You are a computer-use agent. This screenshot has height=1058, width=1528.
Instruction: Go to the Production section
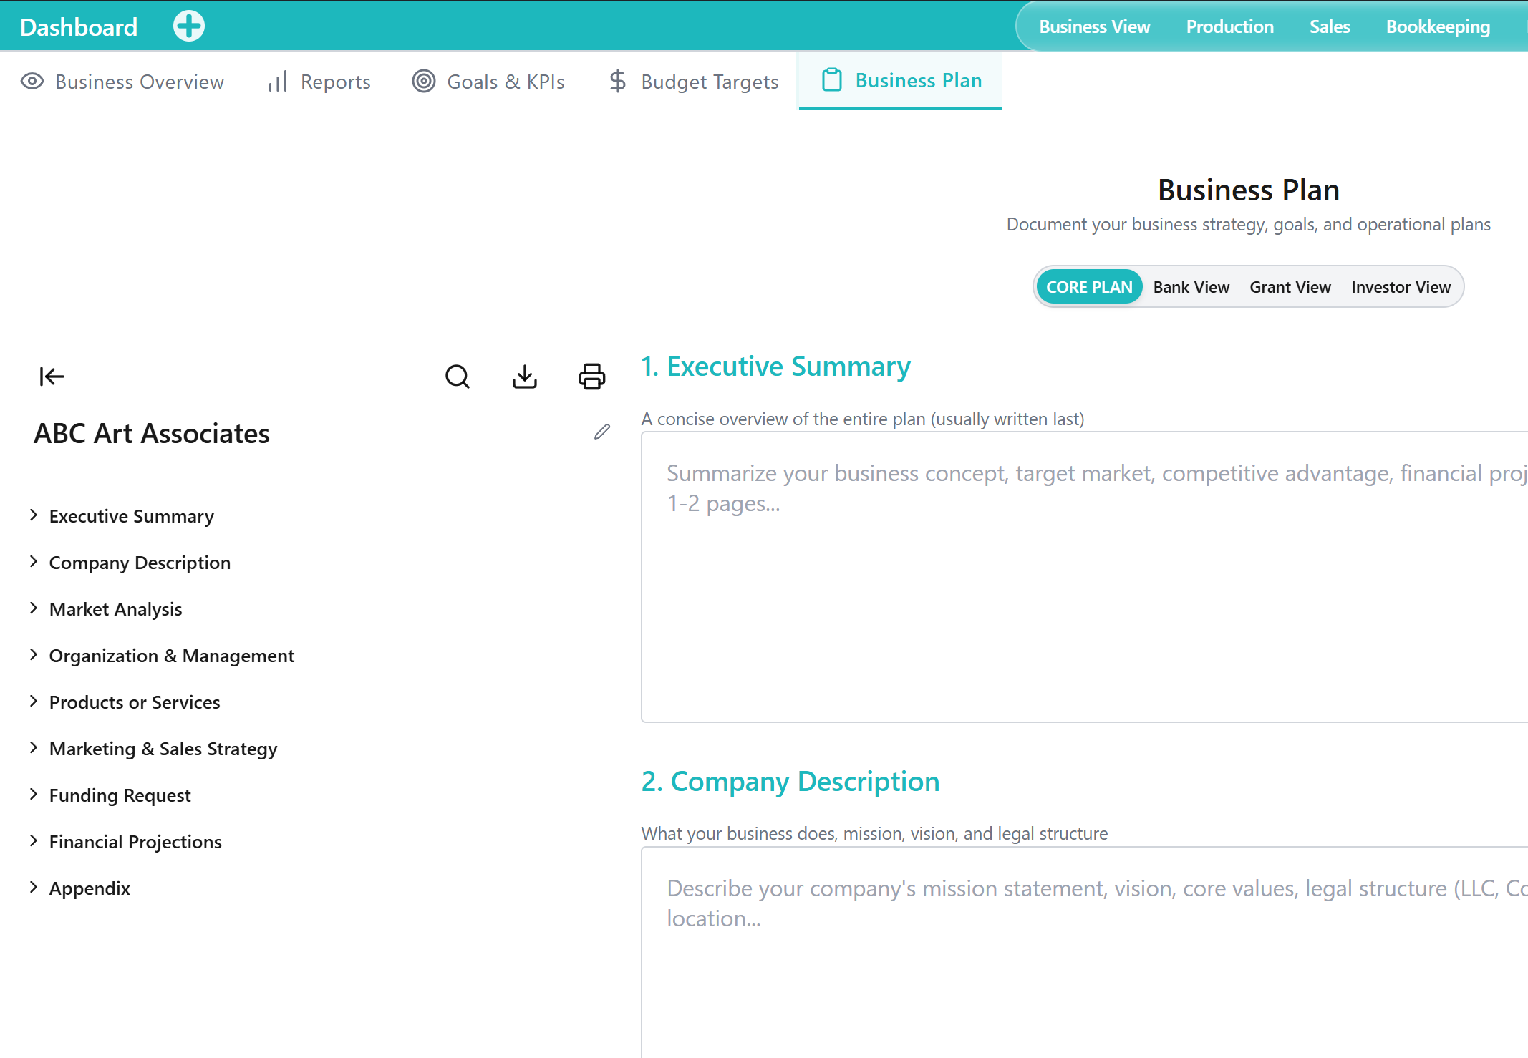[1229, 26]
